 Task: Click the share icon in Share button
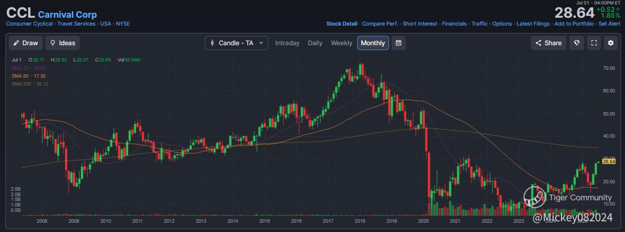tap(538, 43)
